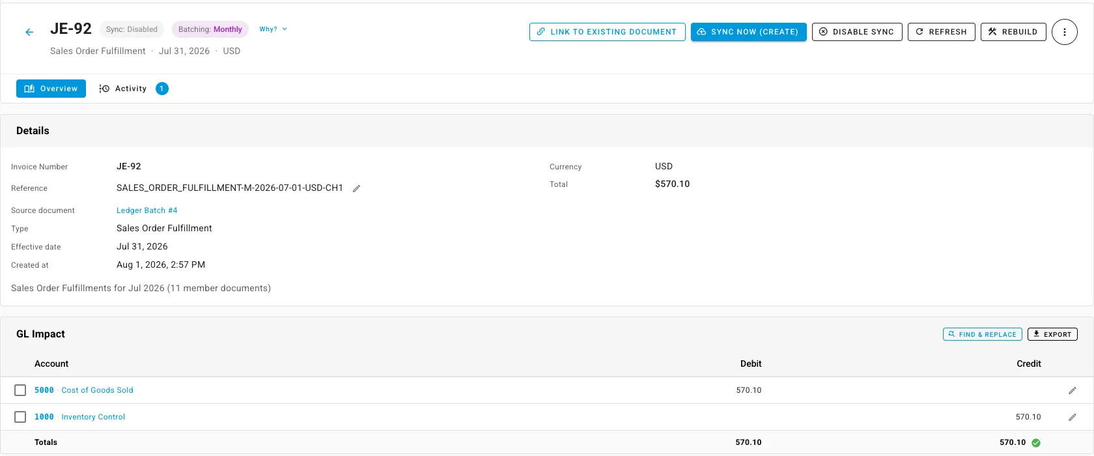The width and height of the screenshot is (1094, 456).
Task: Click the Sync: Disabled status chip
Action: [x=132, y=29]
